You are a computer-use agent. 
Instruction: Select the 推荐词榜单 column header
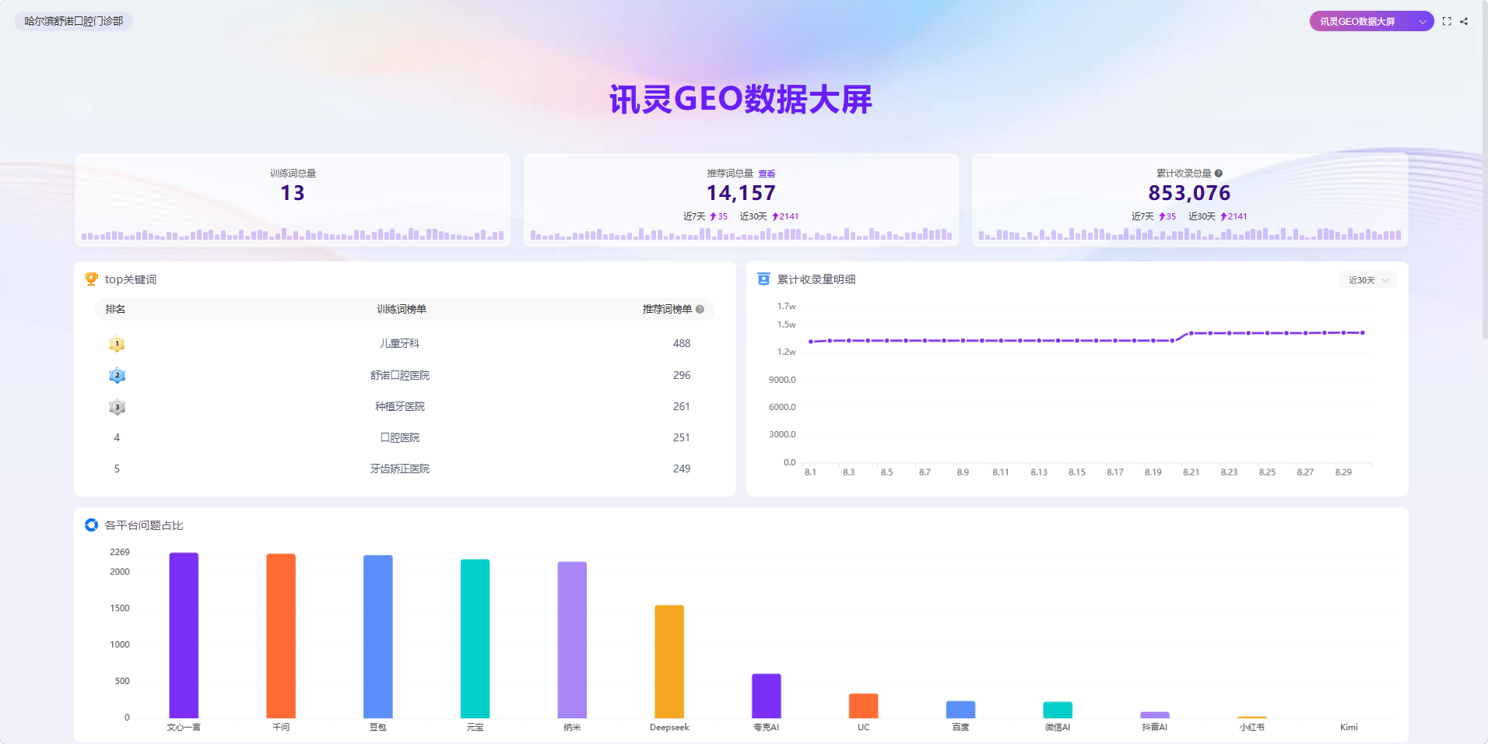(667, 309)
